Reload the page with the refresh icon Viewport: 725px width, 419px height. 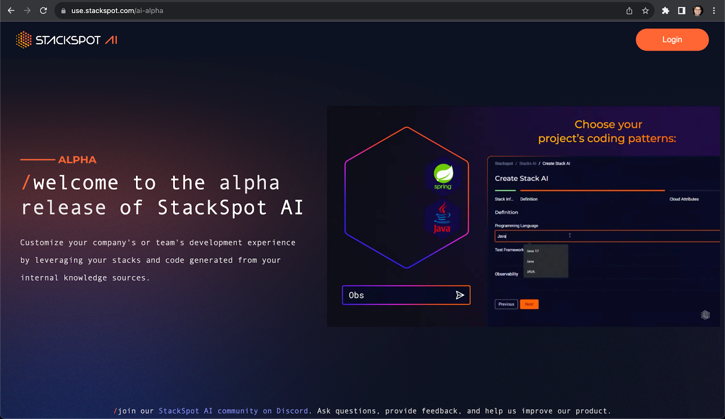point(43,10)
